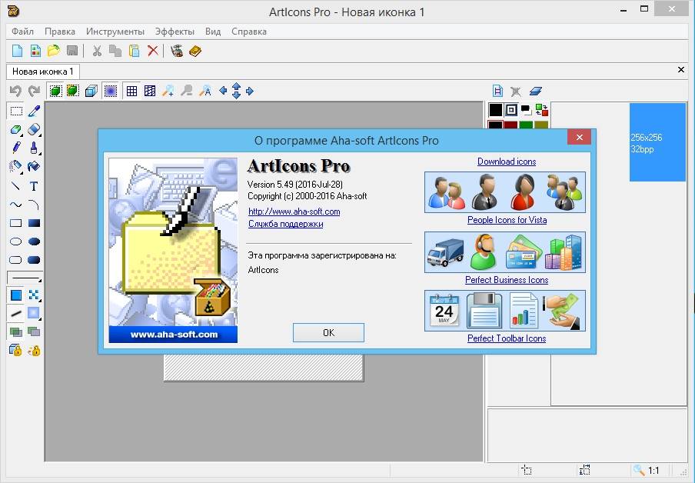Select the arc tool
The image size is (695, 483).
click(34, 205)
